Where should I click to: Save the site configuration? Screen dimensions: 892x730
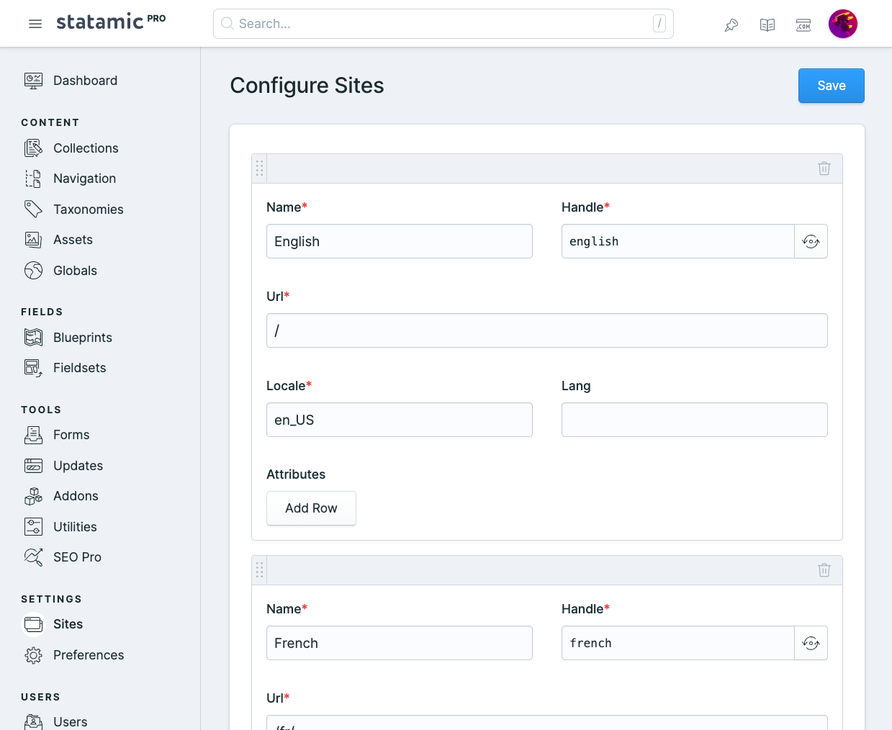click(831, 85)
